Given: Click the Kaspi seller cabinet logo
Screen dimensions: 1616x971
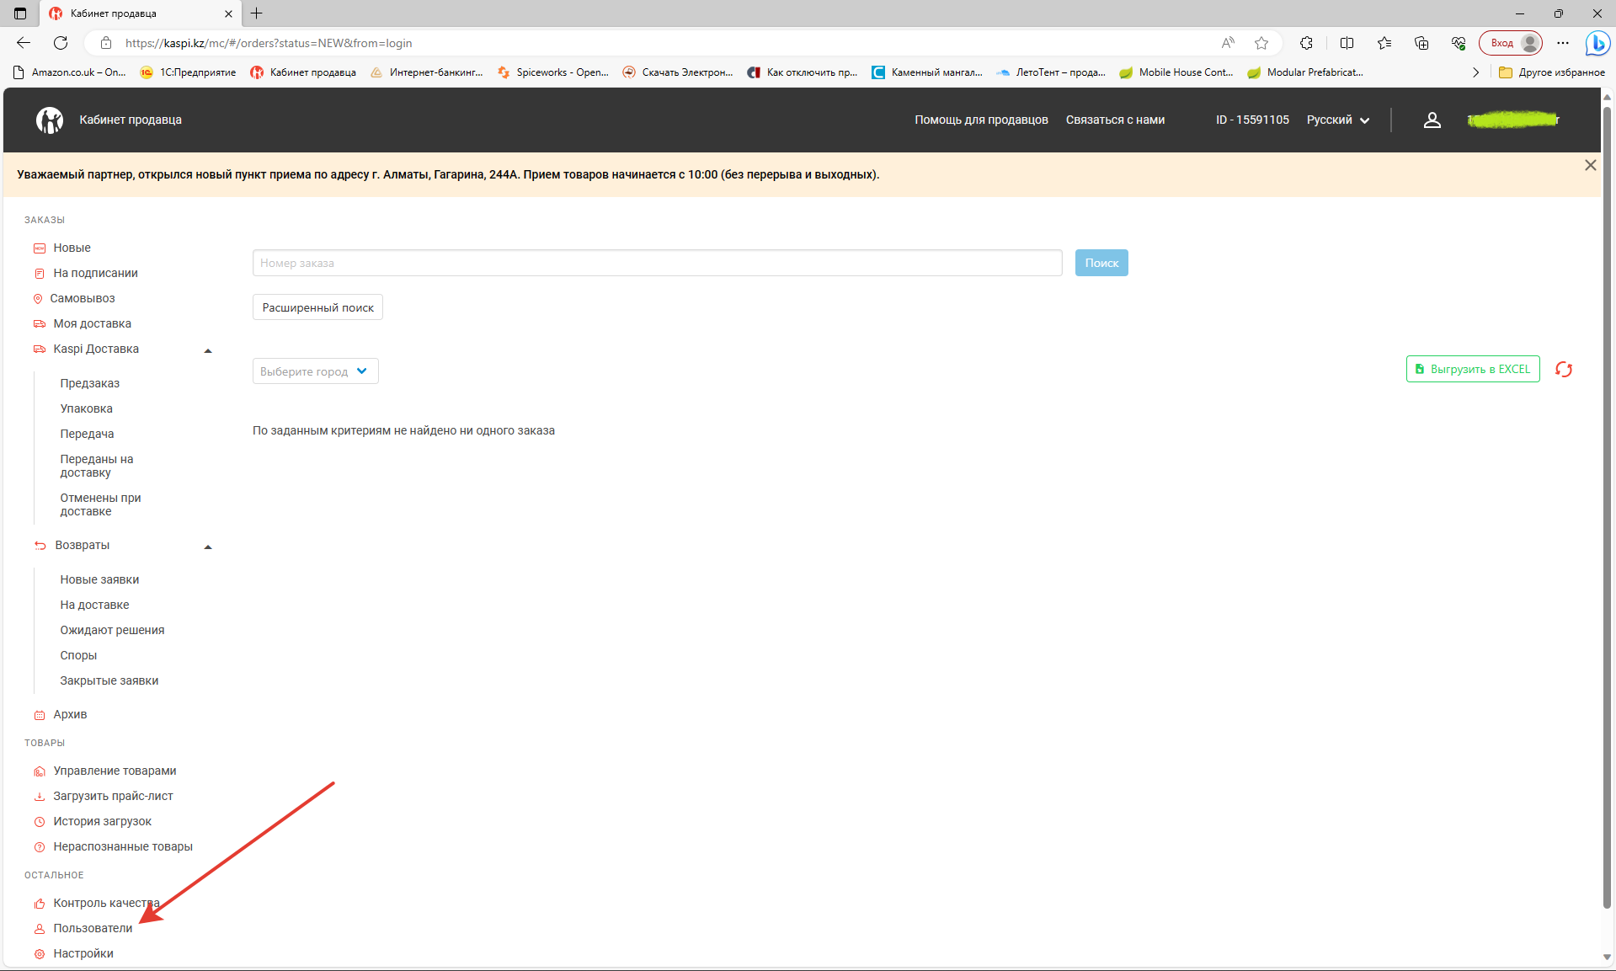Looking at the screenshot, I should [x=50, y=120].
